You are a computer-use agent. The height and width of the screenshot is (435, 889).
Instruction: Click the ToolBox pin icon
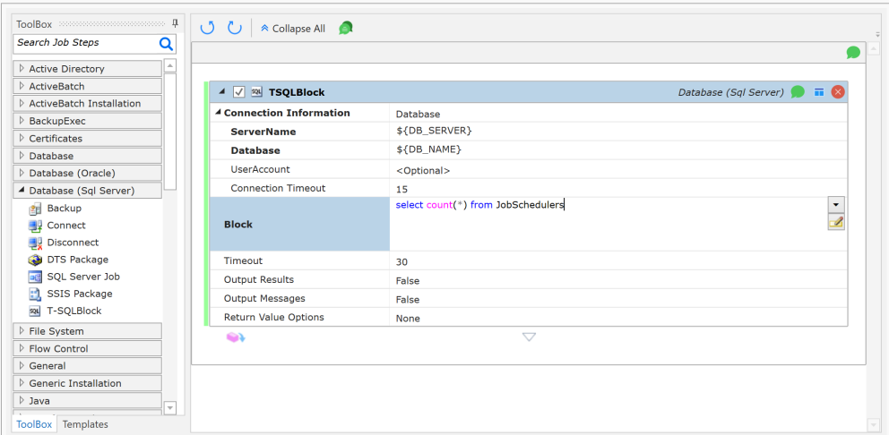(175, 23)
